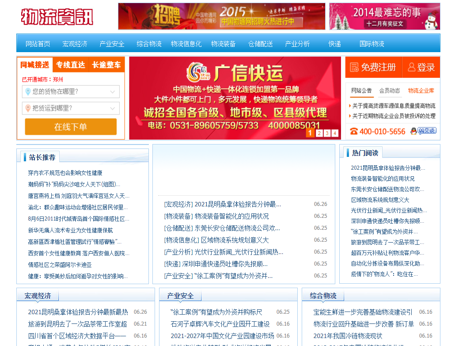Image resolution: width=455 pixels, height=346 pixels.
Task: Open 宝能生鲜进一步完善基础物流建设 article
Action: click(x=363, y=312)
